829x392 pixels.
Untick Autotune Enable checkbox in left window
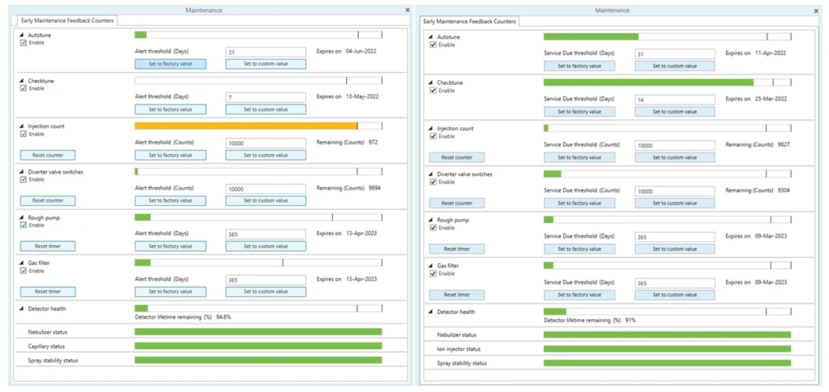24,43
